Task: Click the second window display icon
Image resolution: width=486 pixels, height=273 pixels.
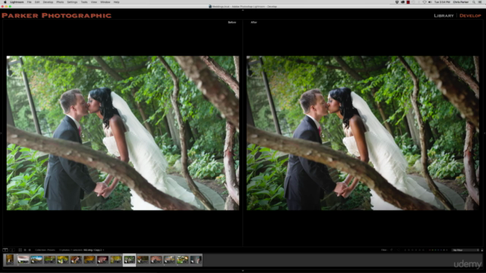Action: [x=12, y=249]
